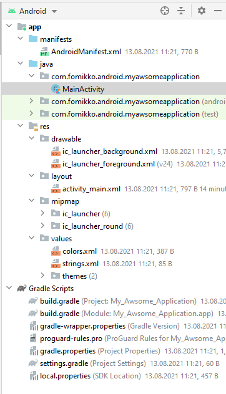The width and height of the screenshot is (226, 394).
Task: Click the gradle-wrapper.properties file icon
Action: click(x=34, y=326)
